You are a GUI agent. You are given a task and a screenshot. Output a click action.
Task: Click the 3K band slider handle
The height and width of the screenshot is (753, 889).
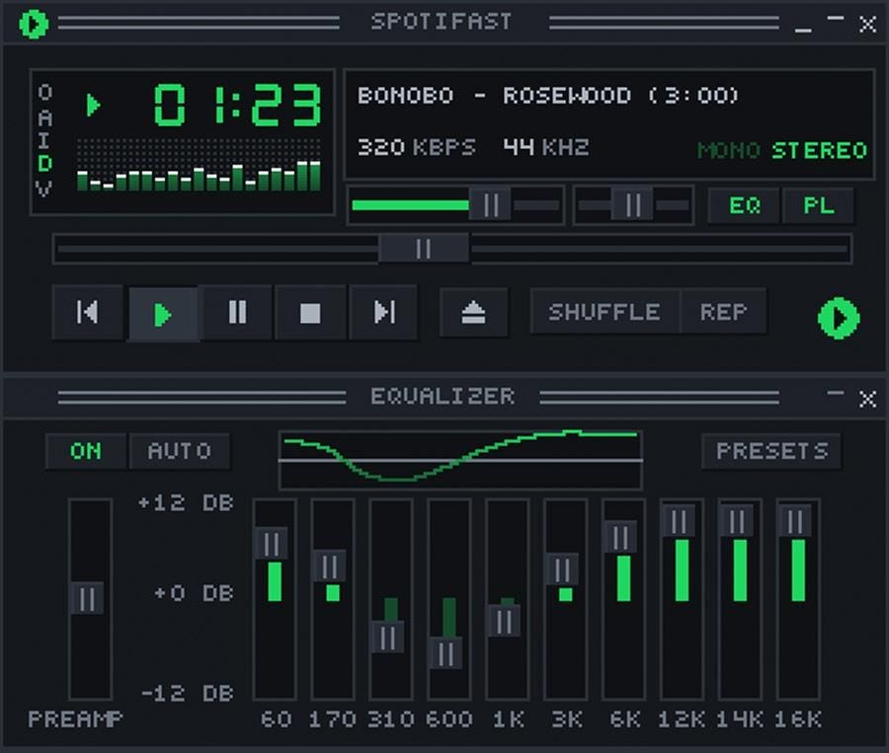(x=562, y=569)
